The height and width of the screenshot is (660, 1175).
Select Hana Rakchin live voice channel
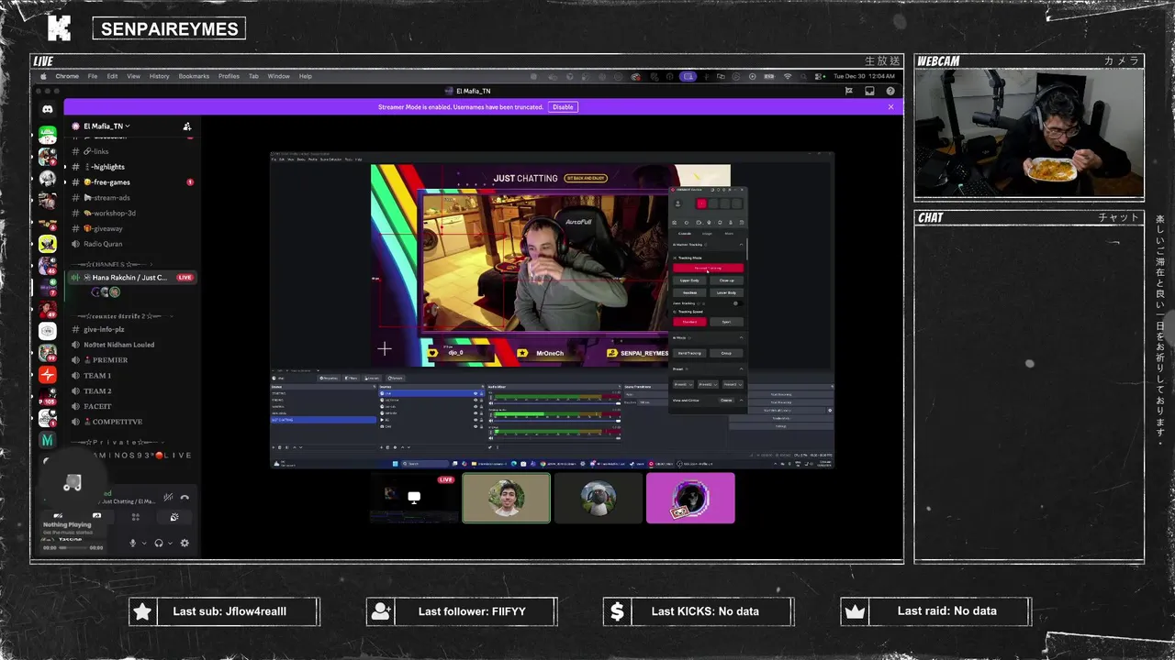[130, 277]
